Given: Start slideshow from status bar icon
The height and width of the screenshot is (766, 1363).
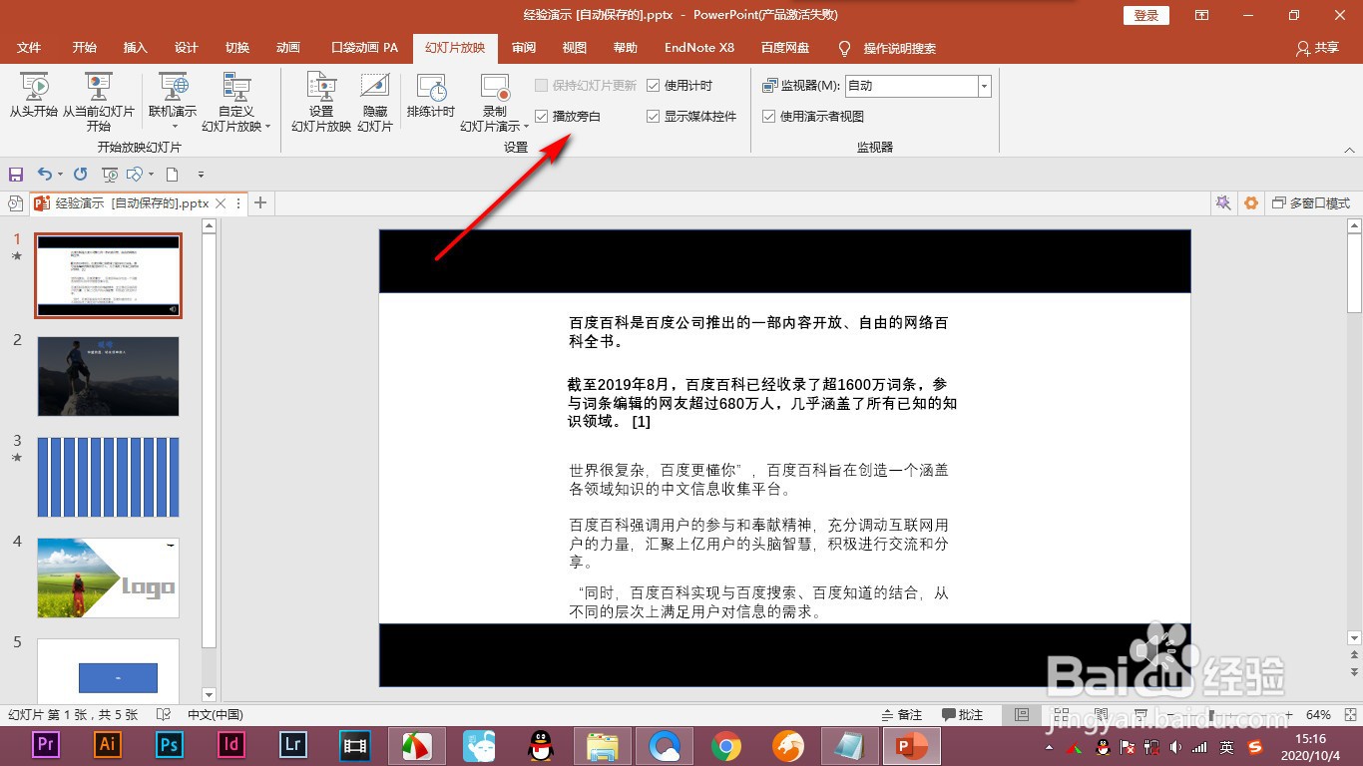Looking at the screenshot, I should 1139,715.
